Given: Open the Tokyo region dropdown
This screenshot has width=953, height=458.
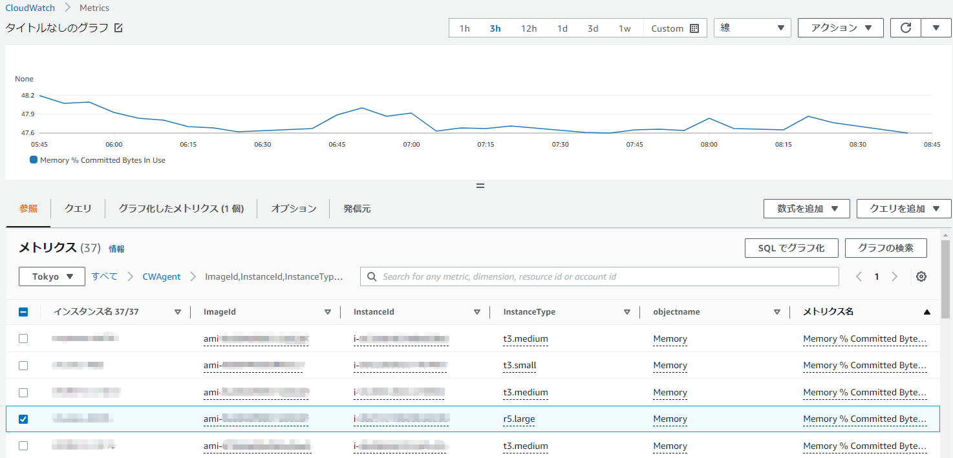Looking at the screenshot, I should [x=51, y=276].
